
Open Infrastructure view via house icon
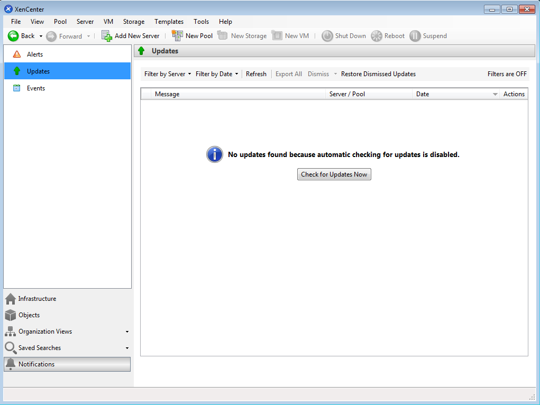pyautogui.click(x=11, y=299)
